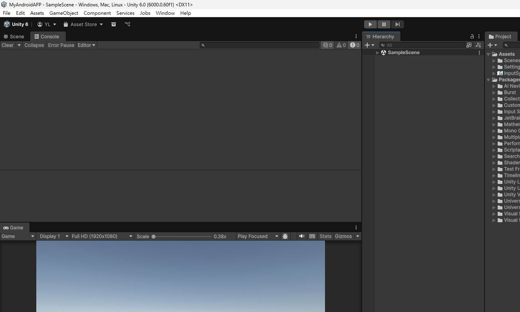Mute audio with the speaker icon
The image size is (520, 312).
coord(302,236)
